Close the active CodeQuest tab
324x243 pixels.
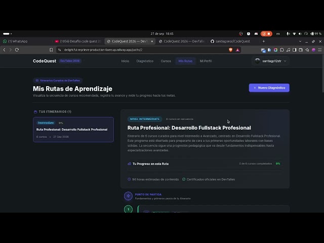pos(152,42)
